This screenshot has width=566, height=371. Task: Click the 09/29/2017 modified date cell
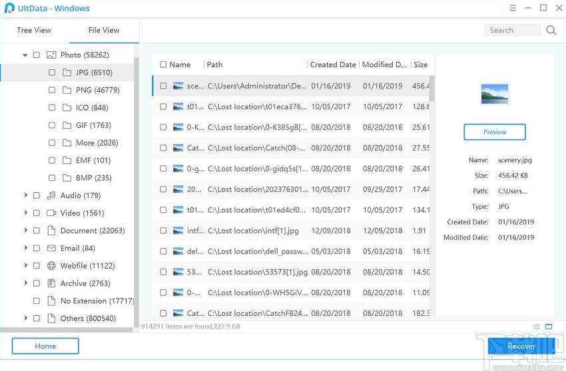(383, 189)
